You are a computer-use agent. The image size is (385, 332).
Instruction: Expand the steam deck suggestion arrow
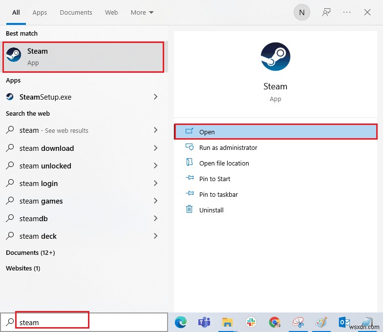pyautogui.click(x=155, y=236)
